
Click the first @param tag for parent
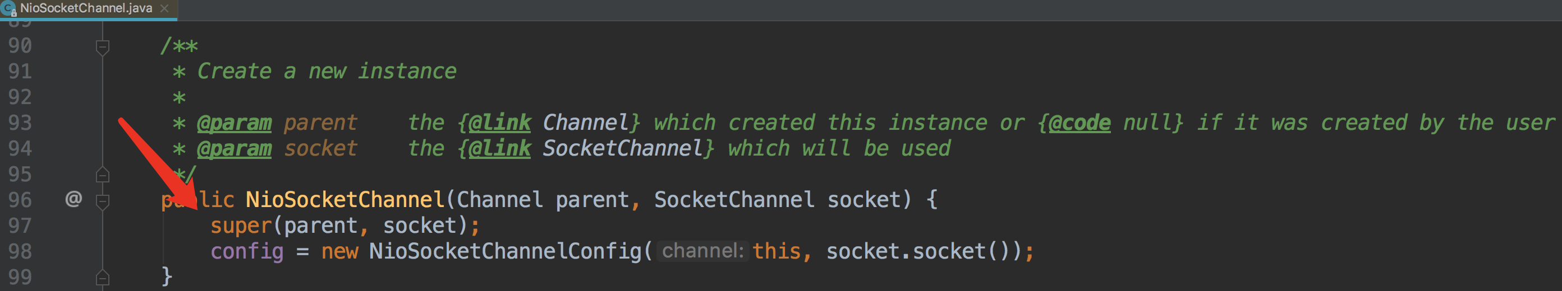(x=234, y=123)
